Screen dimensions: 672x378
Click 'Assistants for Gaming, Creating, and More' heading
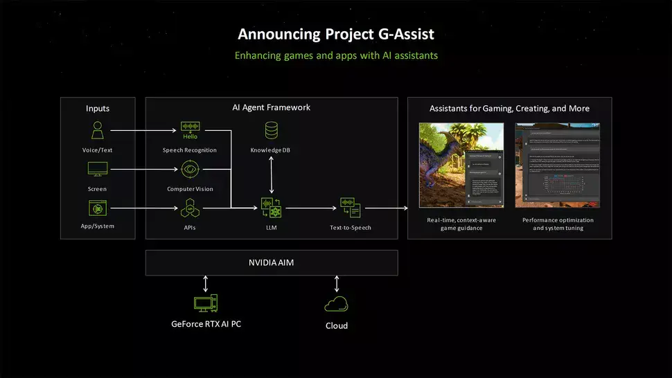509,108
